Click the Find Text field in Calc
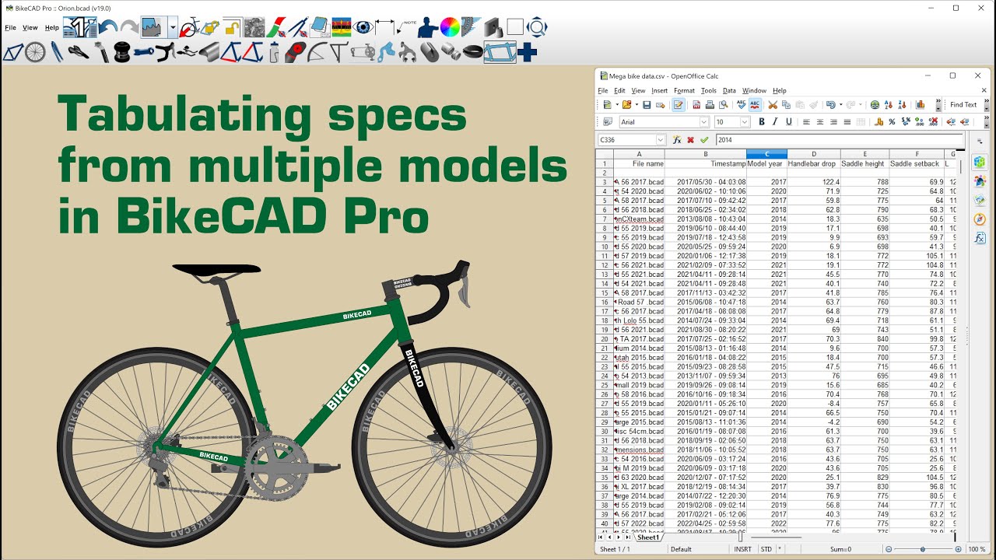Viewport: 996px width, 560px height. pyautogui.click(x=963, y=105)
